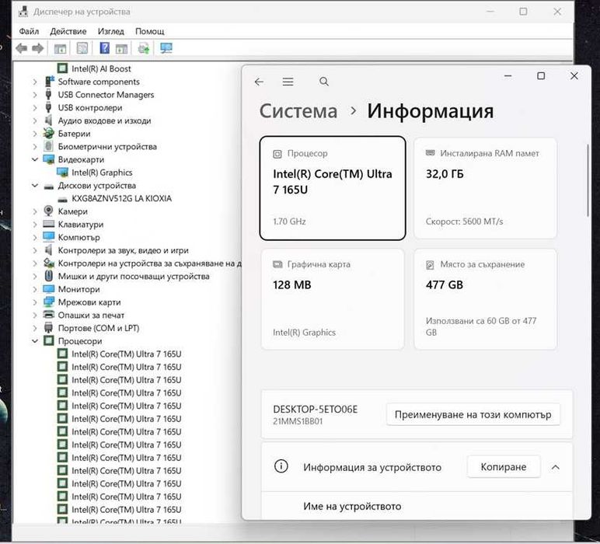Expand the USB Connector Managers node
Image resolution: width=600 pixels, height=544 pixels.
coord(35,95)
